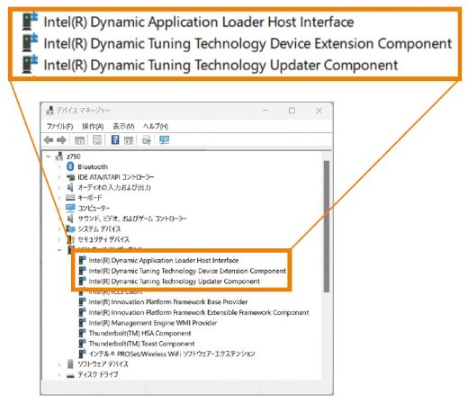Expand the セキュリティ デバイス category
This screenshot has height=403, width=468.
click(x=59, y=239)
